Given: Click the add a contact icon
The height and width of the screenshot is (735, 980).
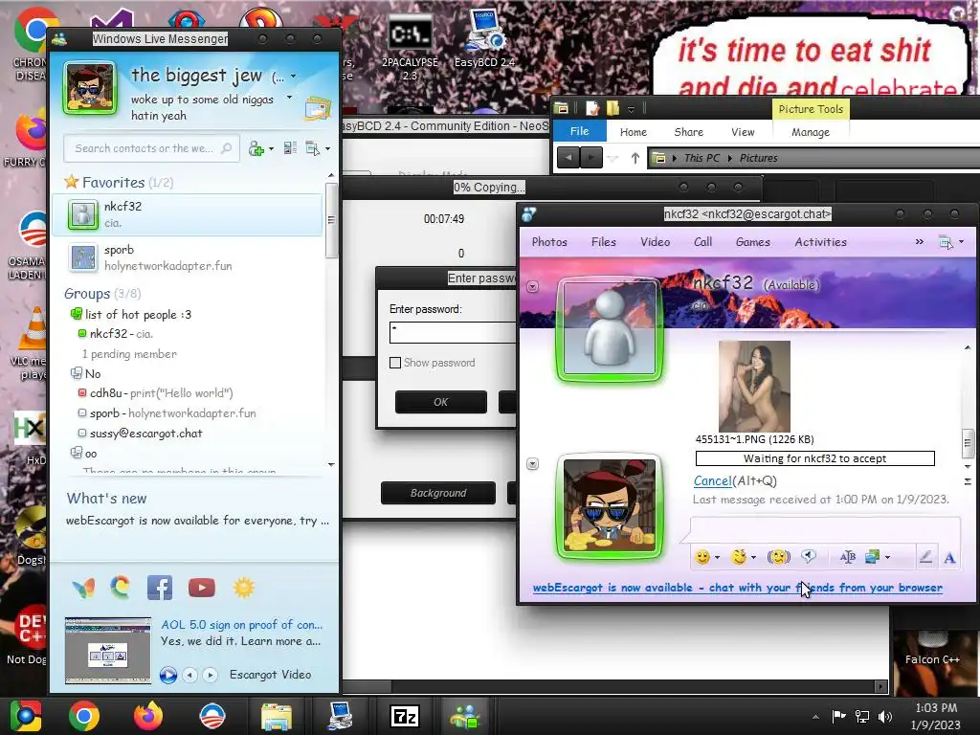Looking at the screenshot, I should point(256,148).
